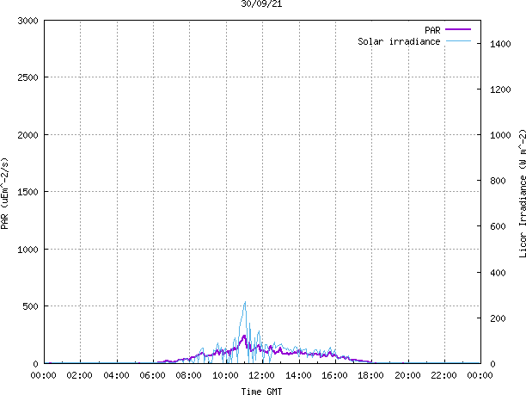
Task: Click the 20:00 time axis label
Action: 407,375
